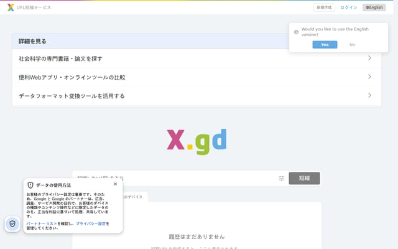
Task: Expand データフォーマット変換ツール row chevron
Action: pos(369,95)
